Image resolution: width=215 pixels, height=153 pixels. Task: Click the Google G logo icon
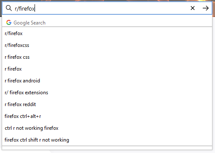pos(9,22)
